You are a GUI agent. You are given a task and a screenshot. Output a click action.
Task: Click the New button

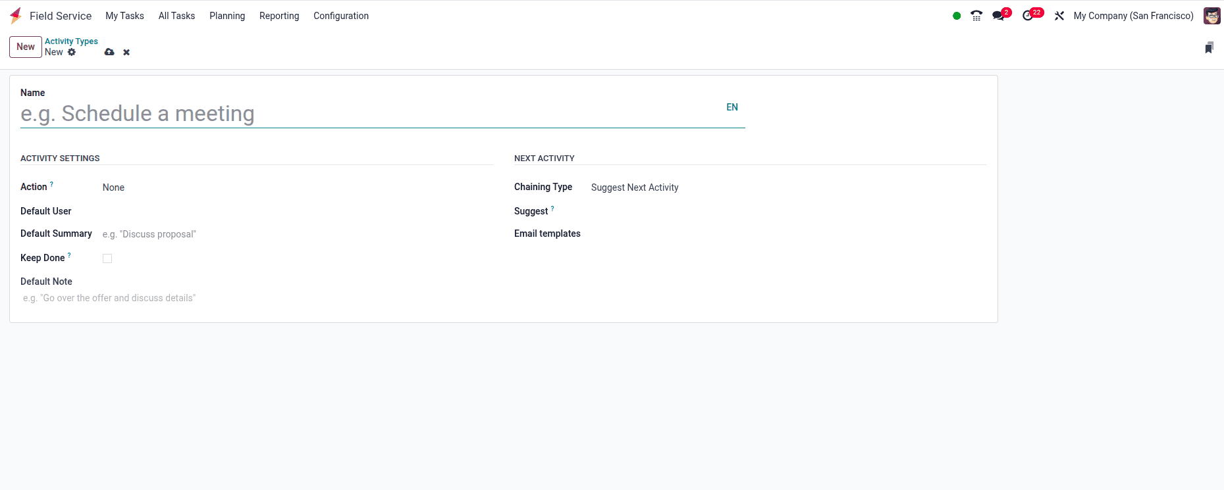coord(26,47)
